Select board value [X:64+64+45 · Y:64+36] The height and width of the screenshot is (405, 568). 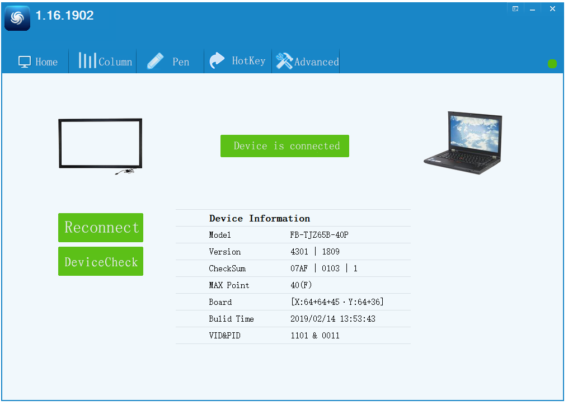[x=337, y=302]
